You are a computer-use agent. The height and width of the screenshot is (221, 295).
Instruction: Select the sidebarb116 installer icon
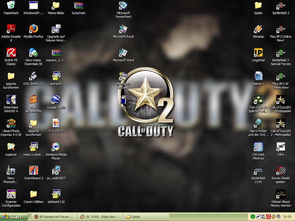(x=56, y=194)
